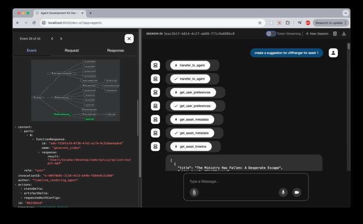Open the transfer_to_agent chip with the lightning icon
Image resolution: width=363 pixels, height=224 pixels.
point(190,65)
